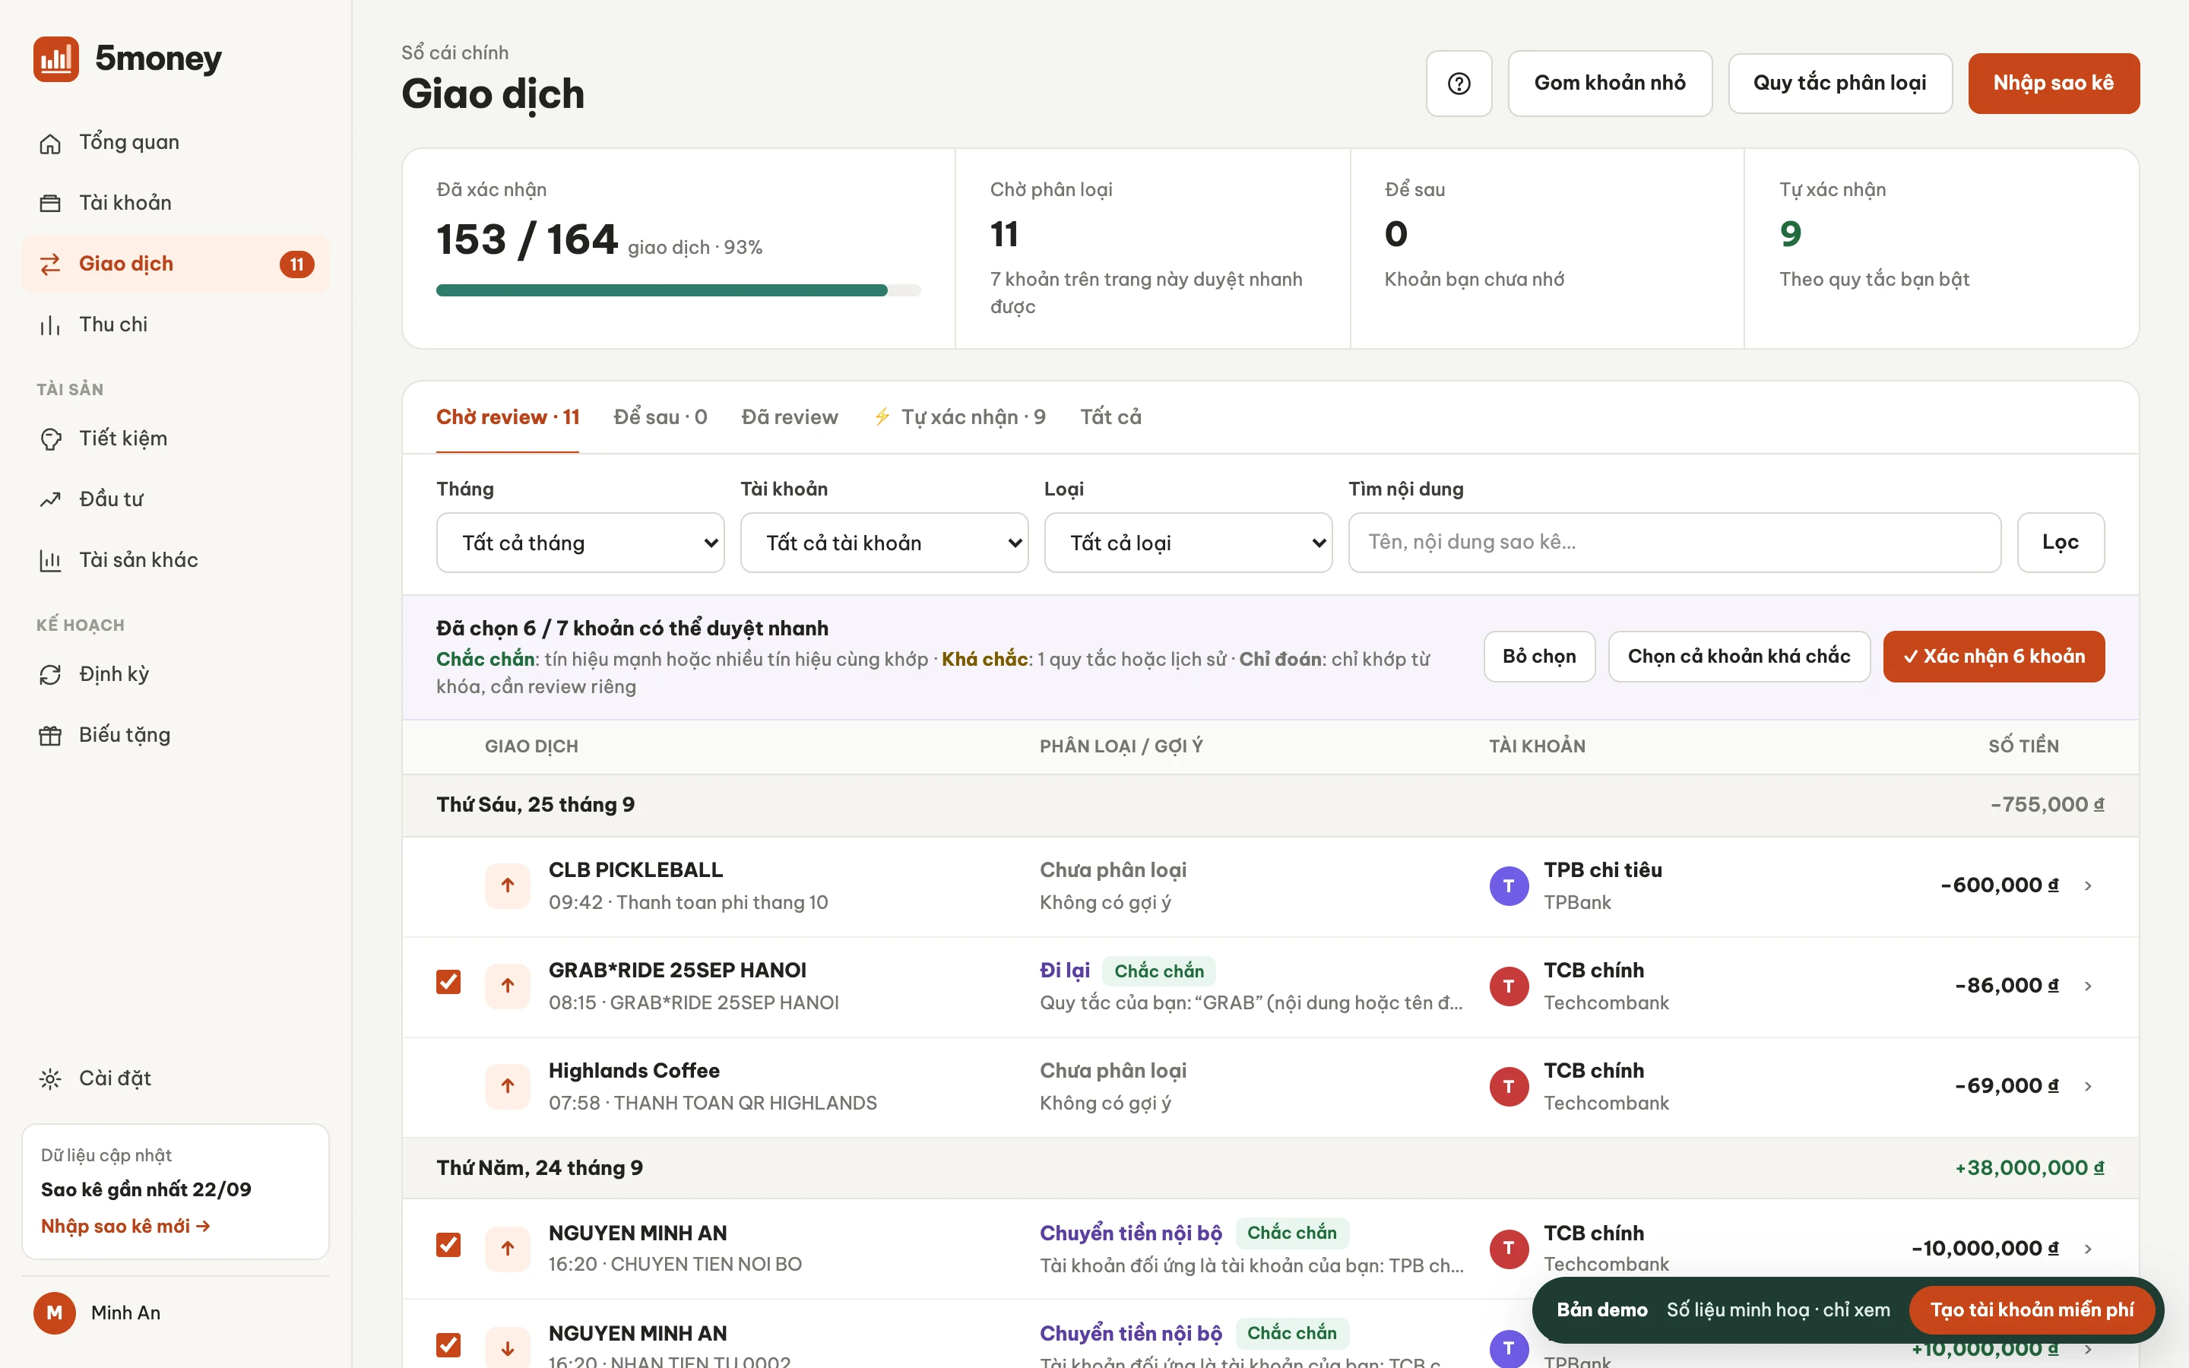The image size is (2189, 1368).
Task: Click the Tiết kiệm piggy bank icon
Action: click(x=51, y=439)
